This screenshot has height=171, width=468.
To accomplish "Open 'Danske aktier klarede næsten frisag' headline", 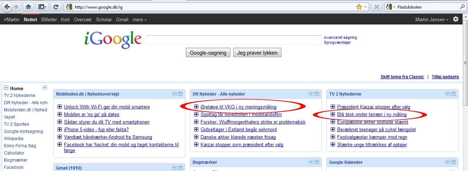I will [238, 137].
